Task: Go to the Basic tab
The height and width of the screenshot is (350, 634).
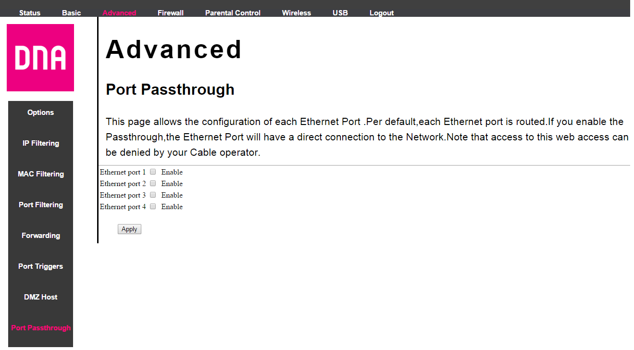Action: tap(72, 13)
